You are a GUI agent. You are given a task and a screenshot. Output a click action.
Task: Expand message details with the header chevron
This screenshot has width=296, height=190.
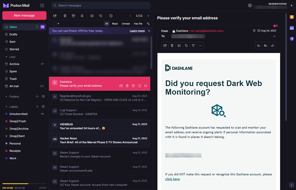(x=274, y=36)
